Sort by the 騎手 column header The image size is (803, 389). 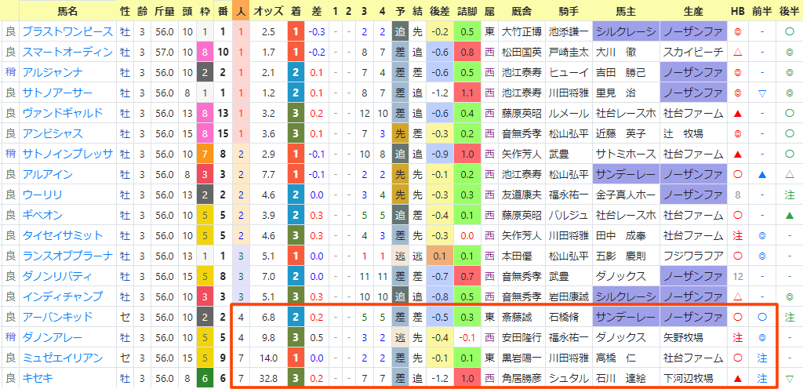(x=569, y=10)
